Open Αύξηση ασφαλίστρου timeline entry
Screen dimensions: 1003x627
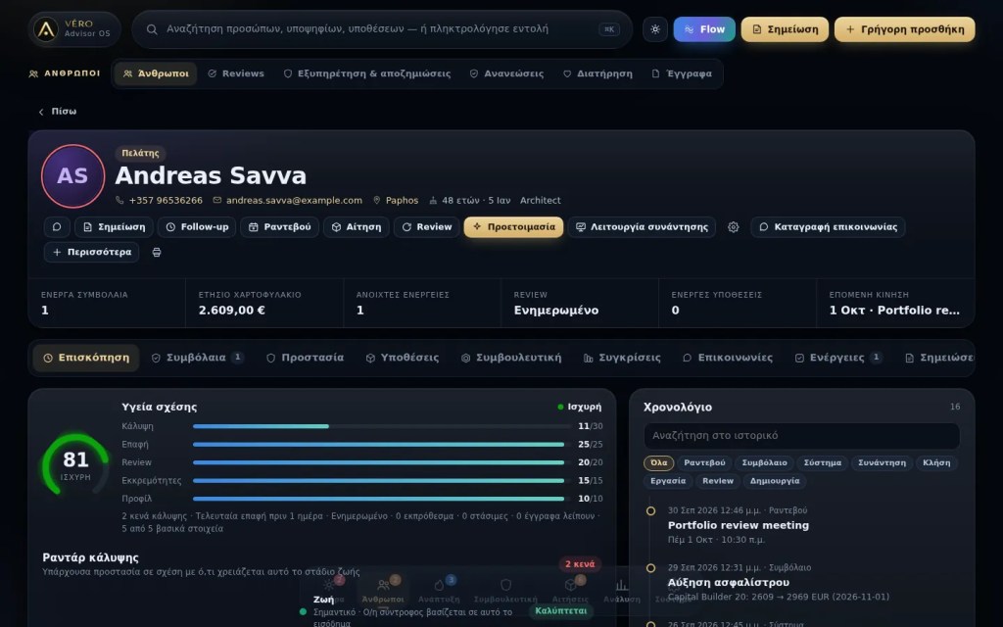(728, 582)
